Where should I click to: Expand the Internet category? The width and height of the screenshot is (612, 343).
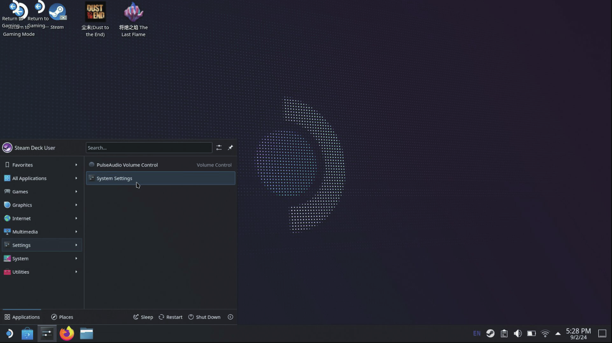pos(42,219)
